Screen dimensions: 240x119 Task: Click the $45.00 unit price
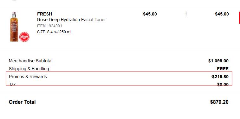pos(150,14)
